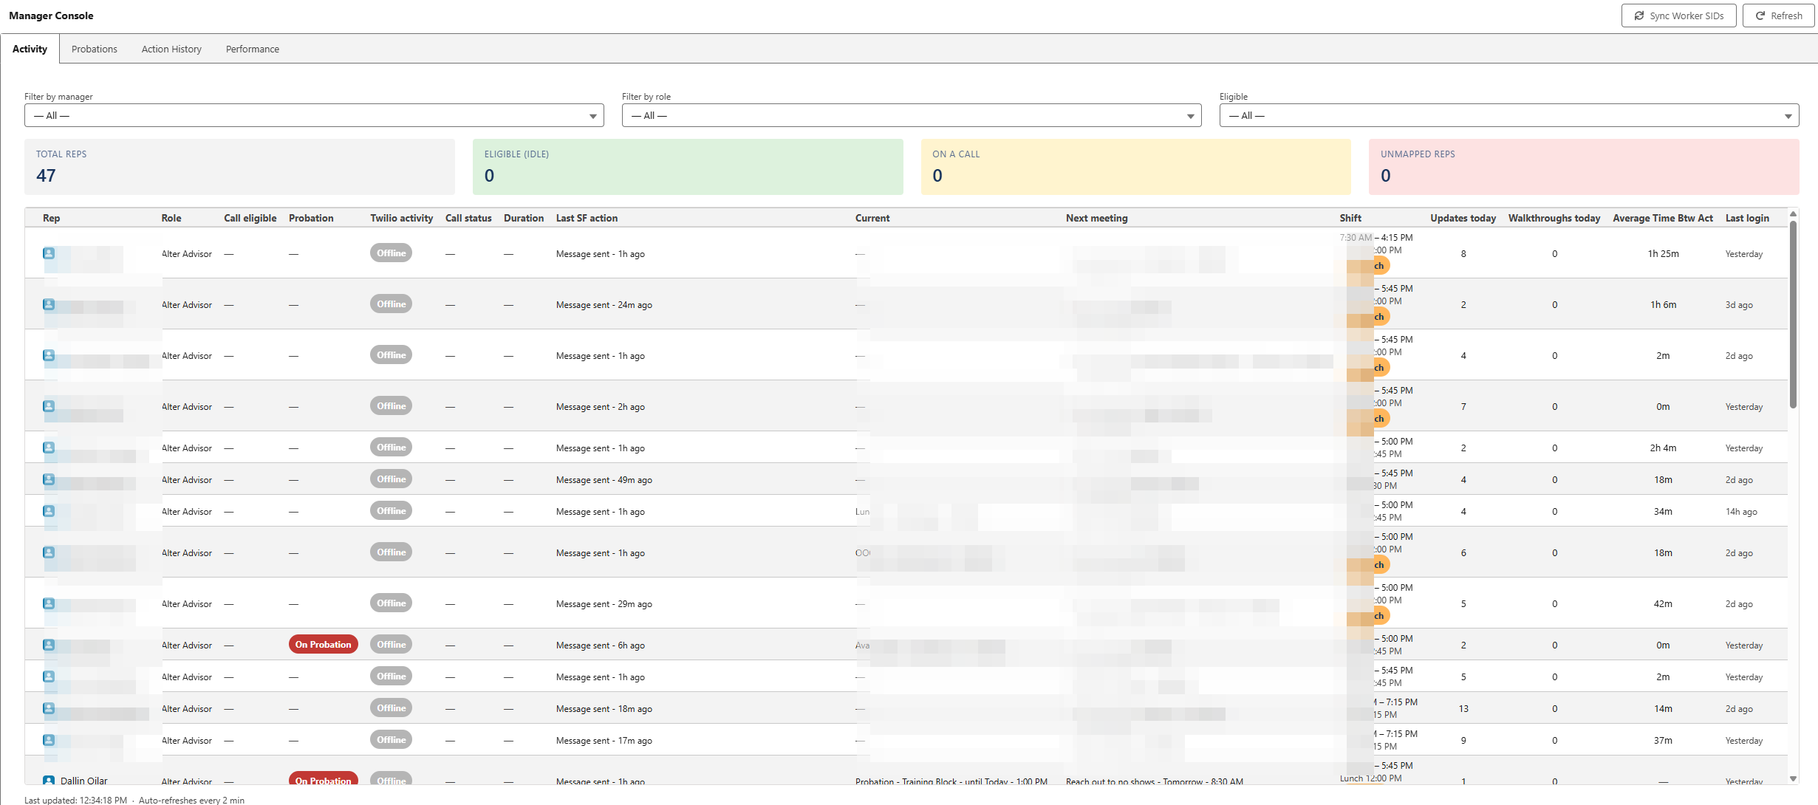Click the Current column header

(872, 218)
